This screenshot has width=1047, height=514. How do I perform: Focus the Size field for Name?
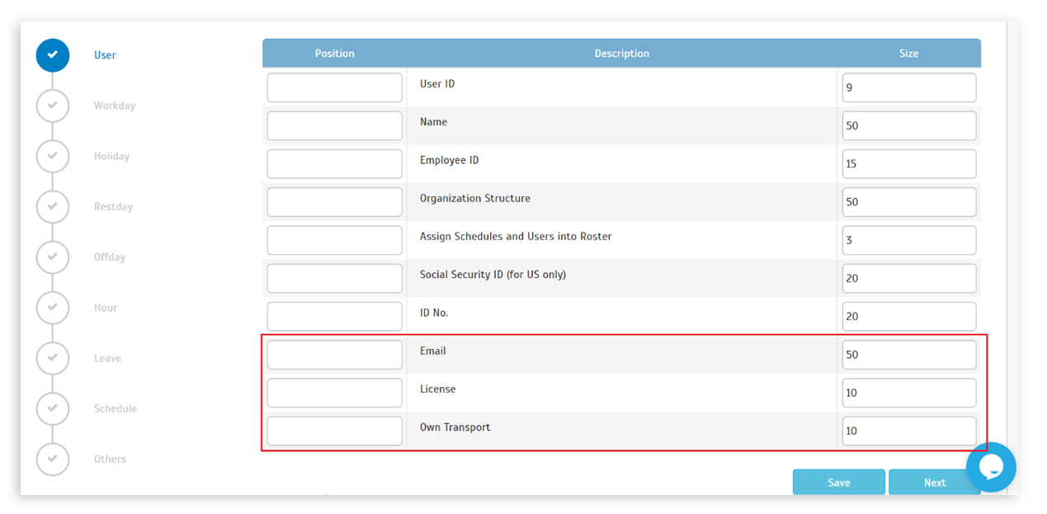click(908, 126)
